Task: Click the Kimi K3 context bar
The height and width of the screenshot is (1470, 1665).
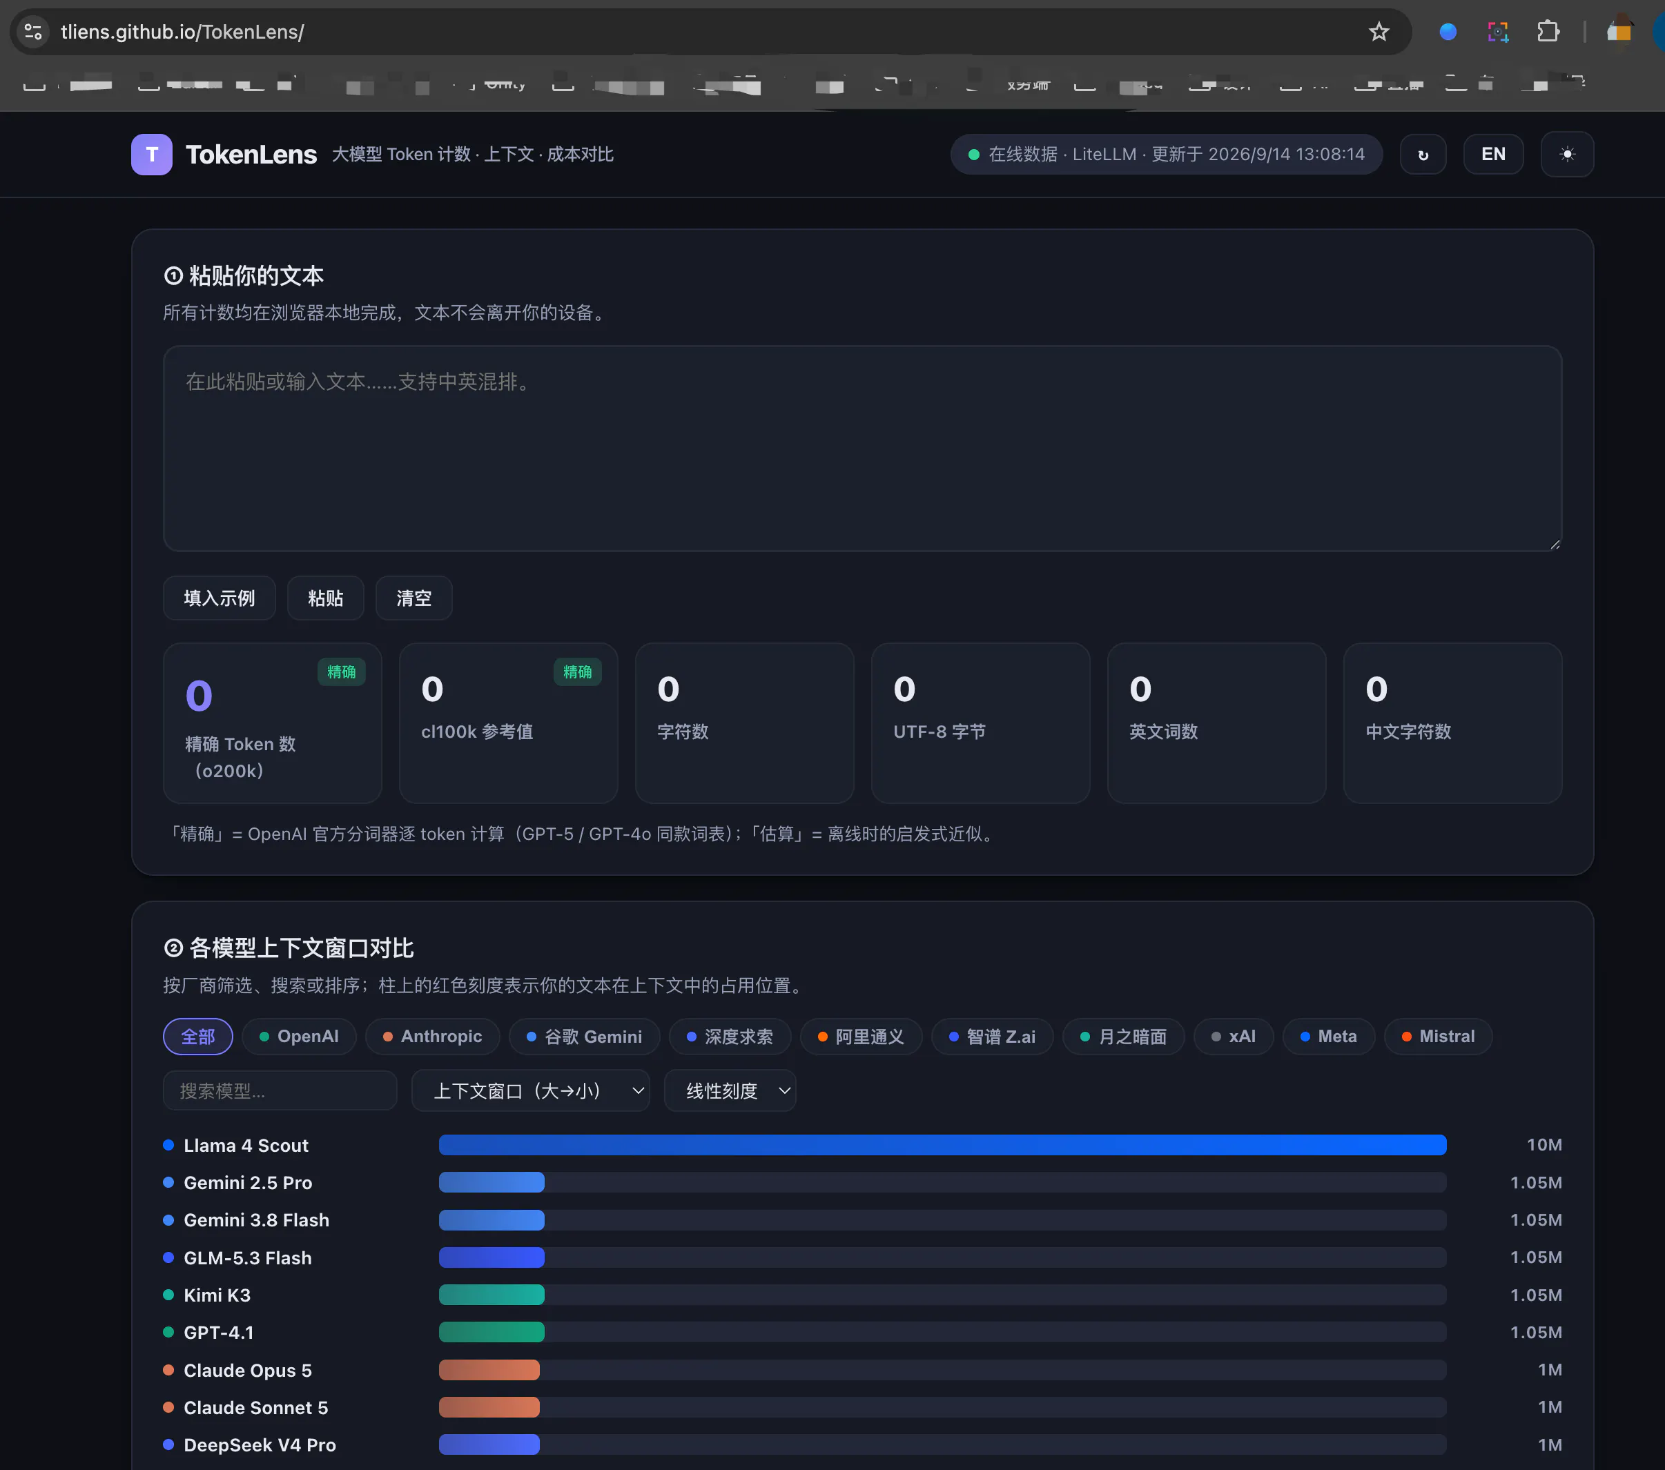Action: pyautogui.click(x=942, y=1295)
